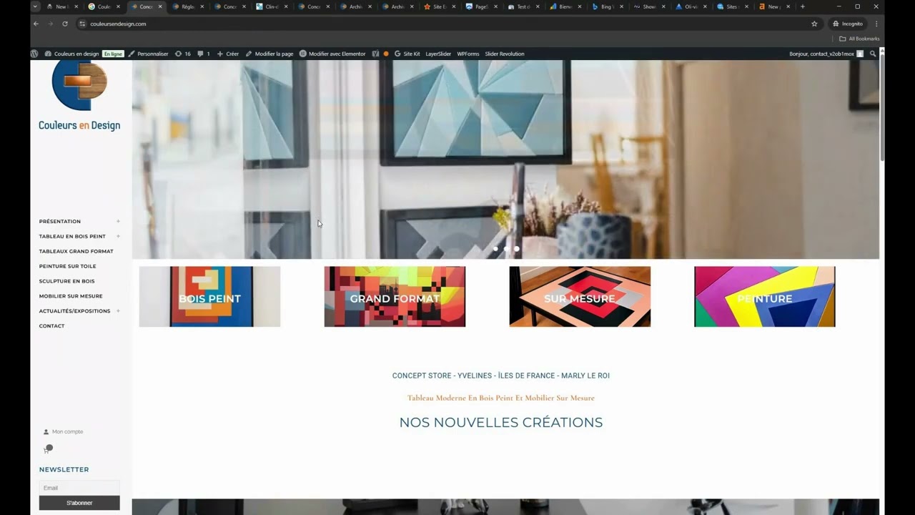Expand TABLEAU EN BOIS PEINT submenu

click(118, 236)
